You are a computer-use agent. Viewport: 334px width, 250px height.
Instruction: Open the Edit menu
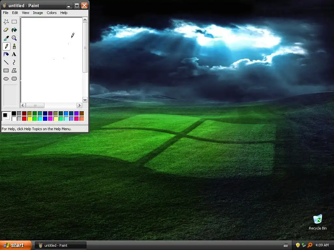[x=15, y=13]
